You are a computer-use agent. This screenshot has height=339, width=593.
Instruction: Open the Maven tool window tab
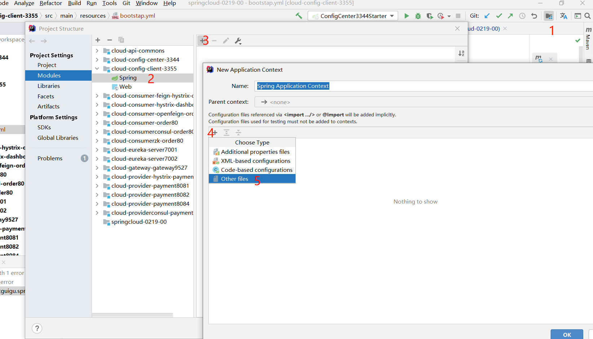[x=588, y=38]
